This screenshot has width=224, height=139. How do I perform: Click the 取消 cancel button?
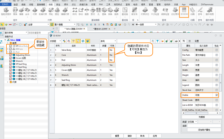coord(143,136)
